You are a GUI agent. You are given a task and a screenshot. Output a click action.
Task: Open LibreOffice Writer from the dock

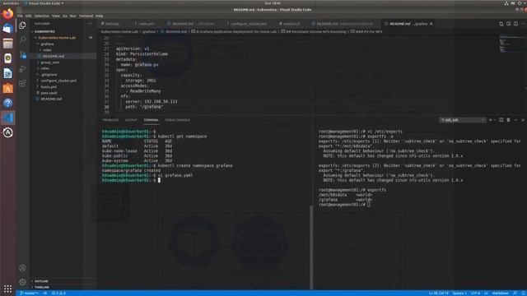[x=7, y=73]
